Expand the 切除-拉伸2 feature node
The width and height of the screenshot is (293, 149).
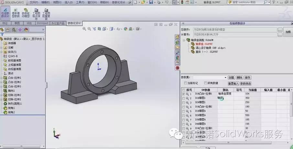click(x=1, y=95)
